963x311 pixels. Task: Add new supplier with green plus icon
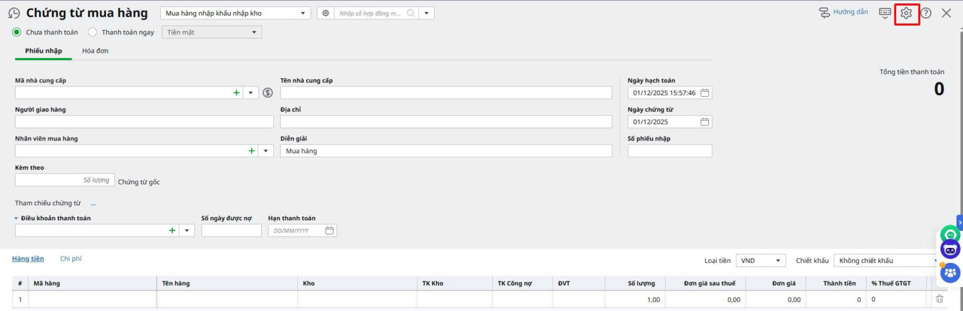[x=237, y=92]
